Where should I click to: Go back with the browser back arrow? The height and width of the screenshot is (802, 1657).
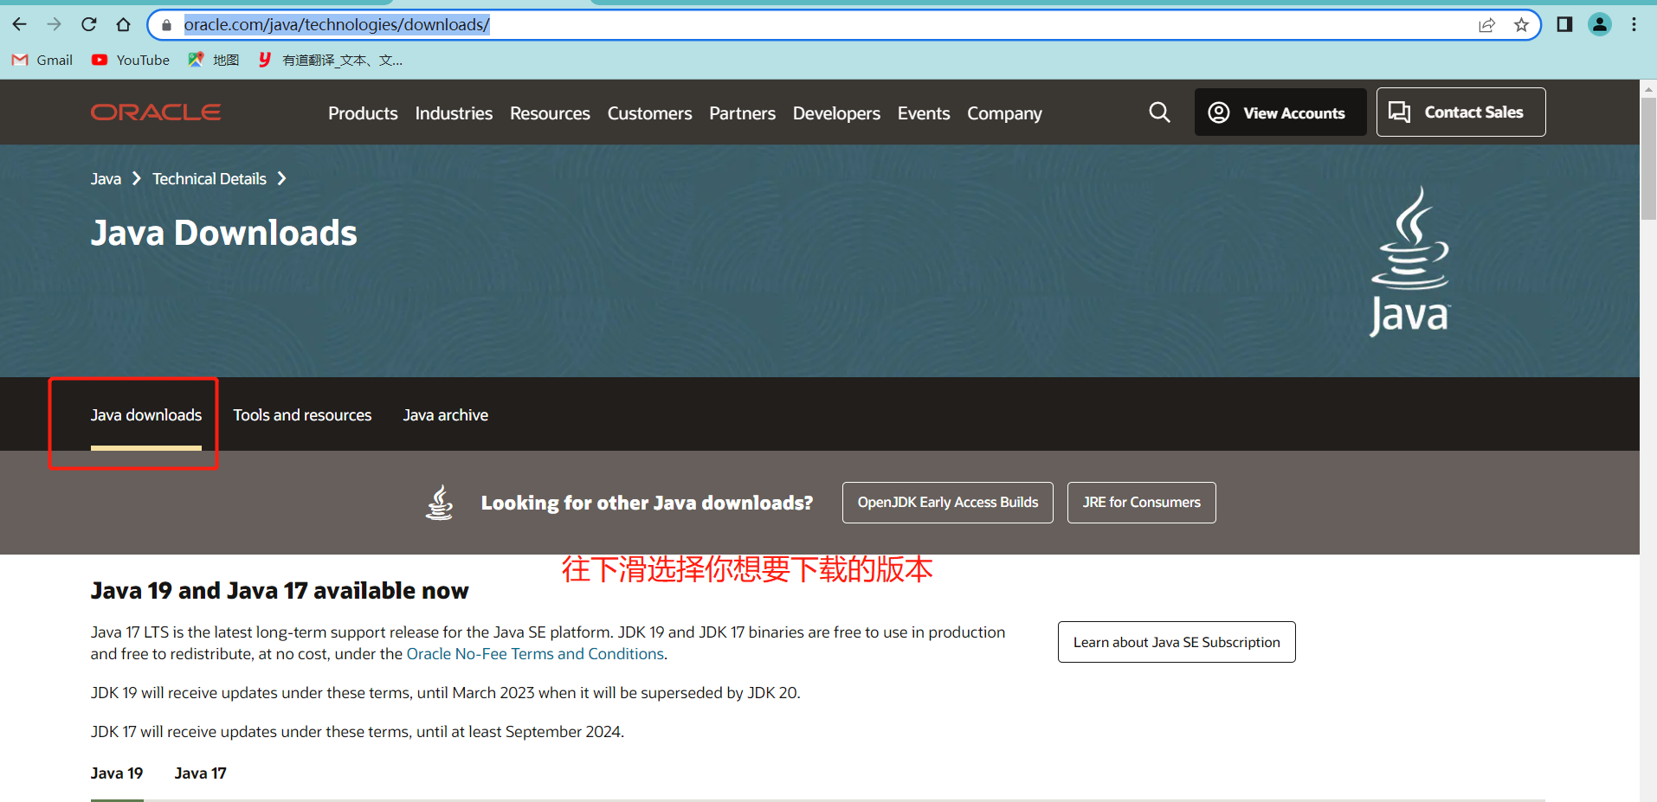pyautogui.click(x=20, y=24)
